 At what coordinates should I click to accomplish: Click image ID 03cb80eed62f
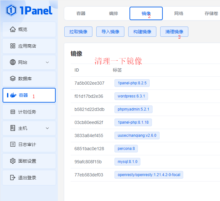89,122
